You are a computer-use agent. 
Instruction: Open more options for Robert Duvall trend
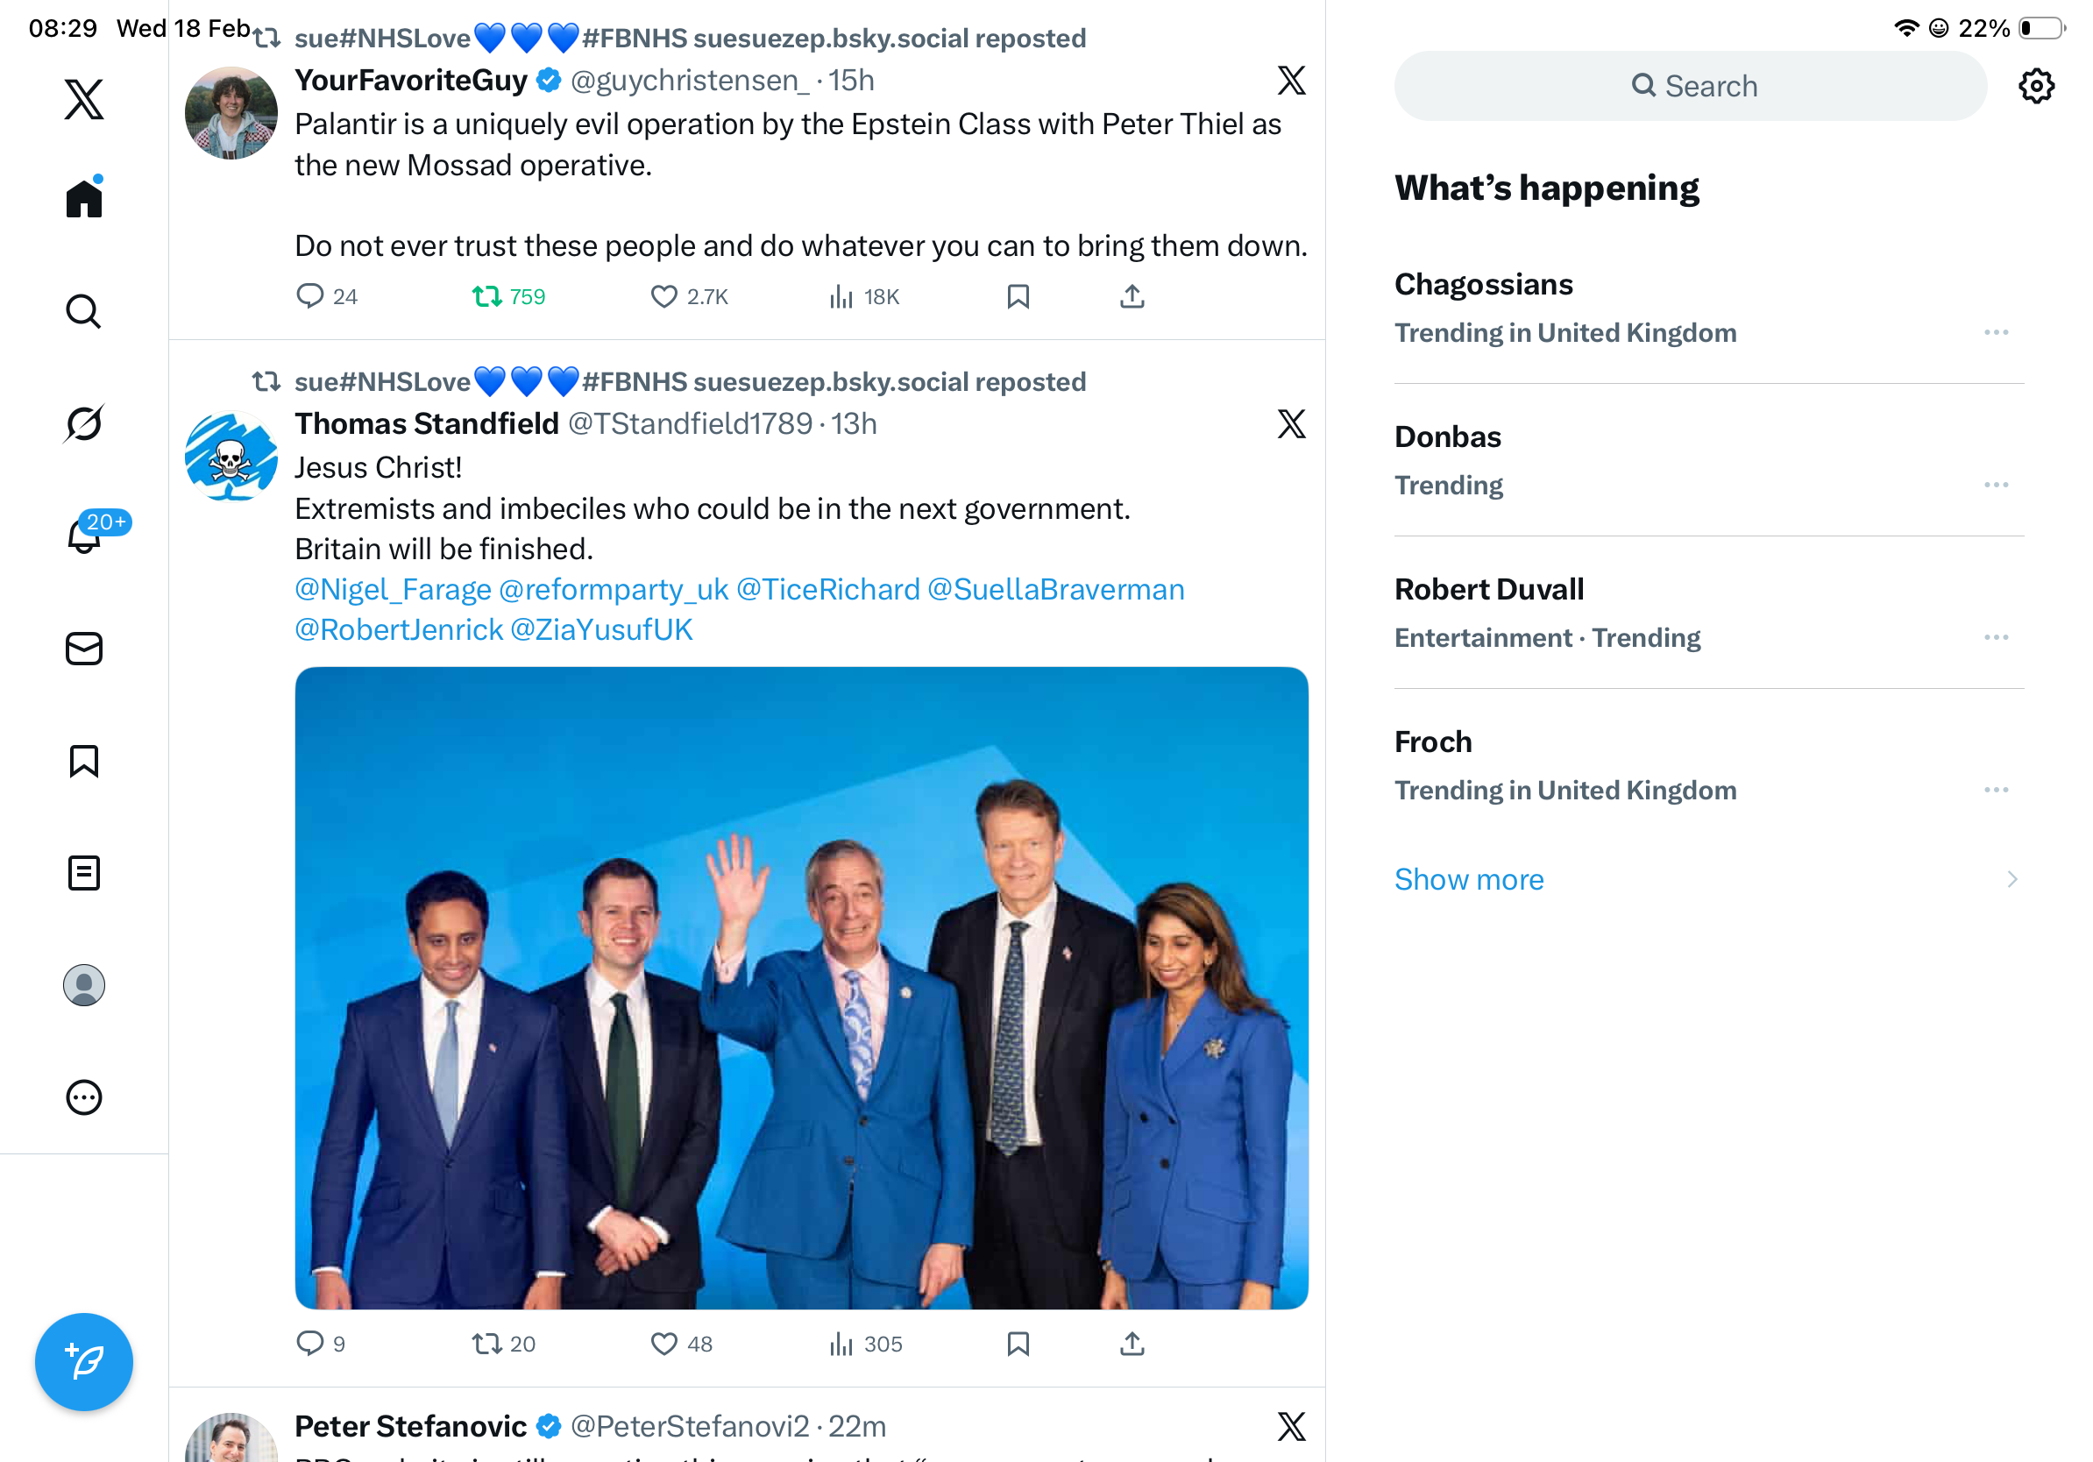tap(1996, 638)
